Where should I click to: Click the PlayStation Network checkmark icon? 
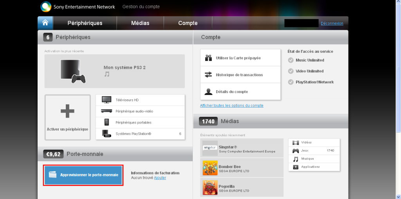pos(291,82)
